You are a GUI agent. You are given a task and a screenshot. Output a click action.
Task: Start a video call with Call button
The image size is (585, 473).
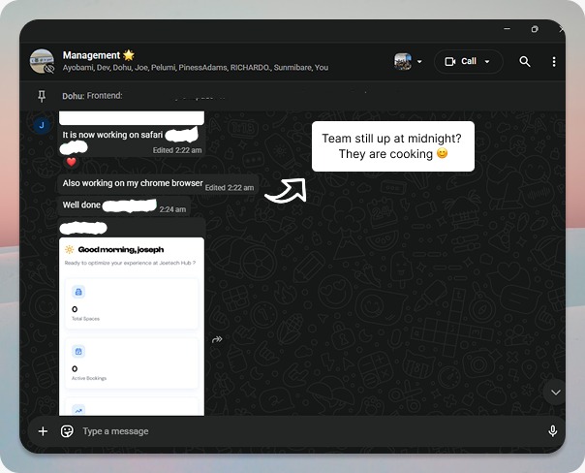(x=461, y=62)
